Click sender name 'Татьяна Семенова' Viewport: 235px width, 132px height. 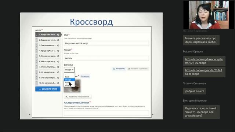[194, 83]
